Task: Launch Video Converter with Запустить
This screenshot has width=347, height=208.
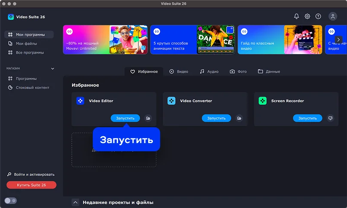Action: pyautogui.click(x=216, y=118)
